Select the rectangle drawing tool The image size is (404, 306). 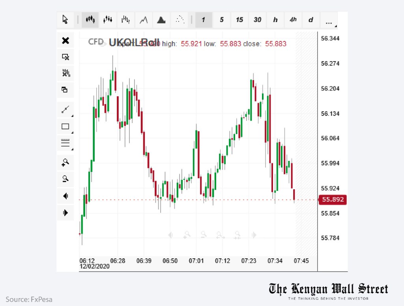(x=65, y=126)
